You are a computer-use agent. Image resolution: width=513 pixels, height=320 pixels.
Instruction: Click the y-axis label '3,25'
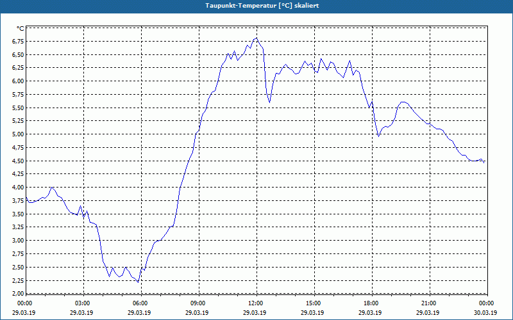(19, 227)
